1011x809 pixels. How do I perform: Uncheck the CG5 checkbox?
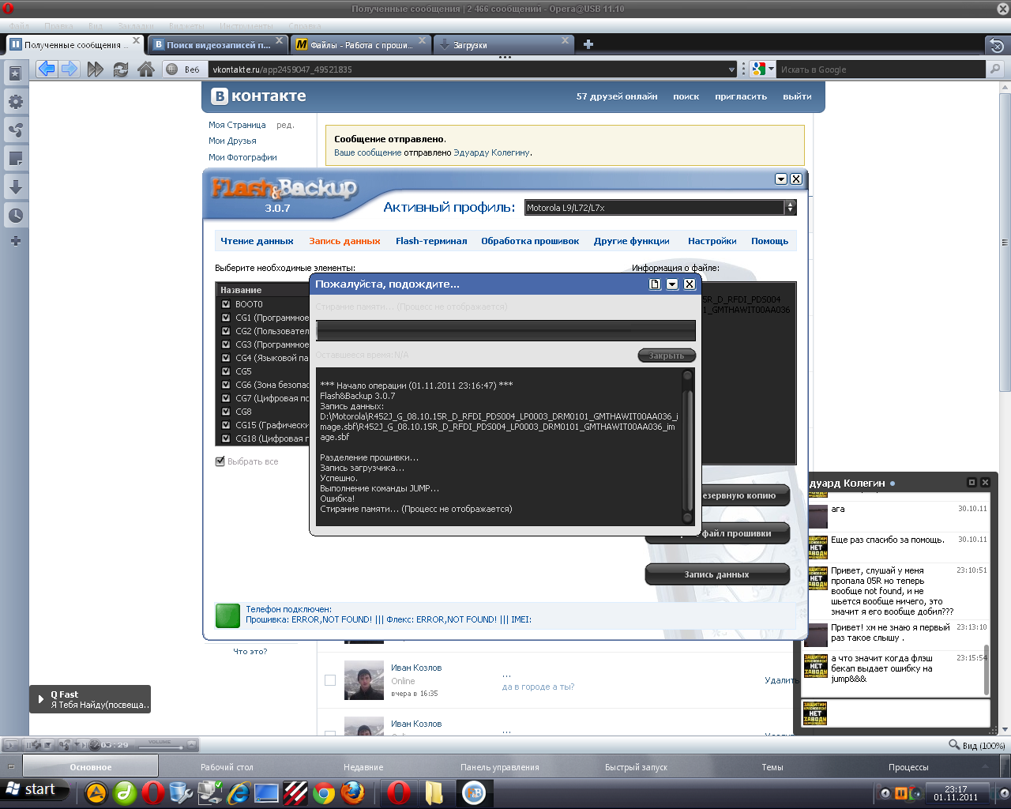pyautogui.click(x=226, y=371)
